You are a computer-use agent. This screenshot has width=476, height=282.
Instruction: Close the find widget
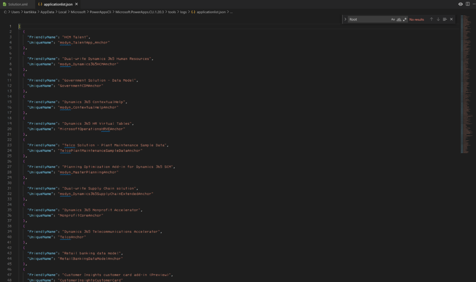(451, 19)
